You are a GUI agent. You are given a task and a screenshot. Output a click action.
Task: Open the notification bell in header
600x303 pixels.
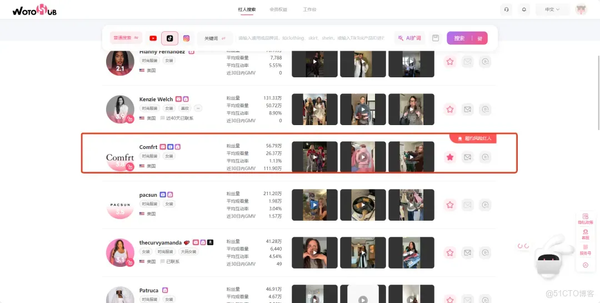[x=524, y=9]
